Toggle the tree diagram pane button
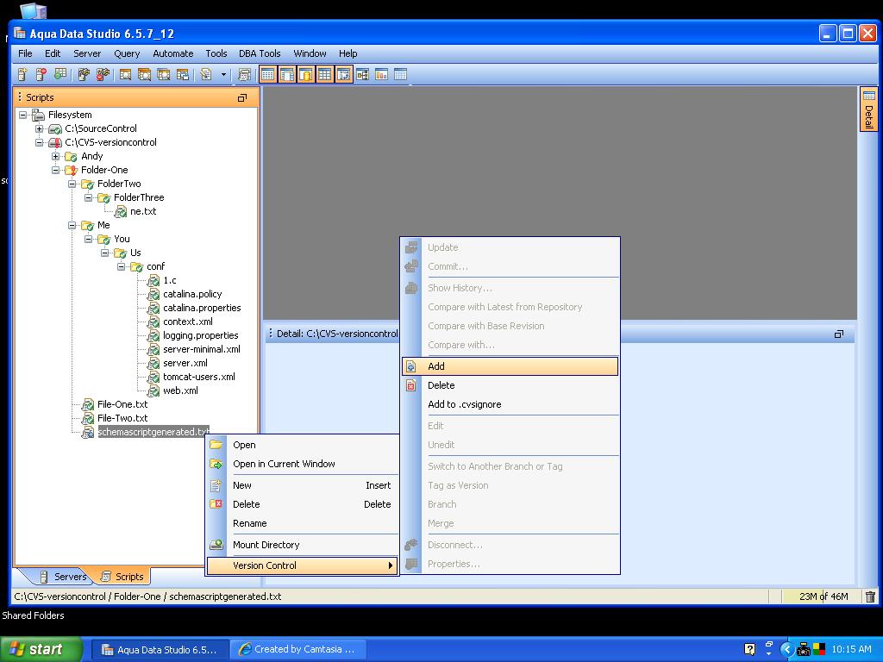This screenshot has width=883, height=662. [363, 74]
